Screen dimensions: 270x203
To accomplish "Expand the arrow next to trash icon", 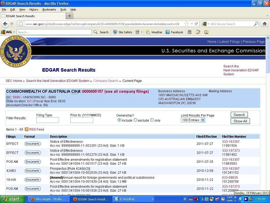I will tap(142, 32).
